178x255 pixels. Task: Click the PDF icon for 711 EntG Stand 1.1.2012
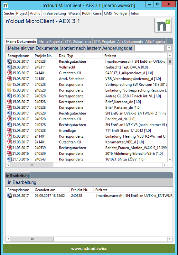pos(9,131)
